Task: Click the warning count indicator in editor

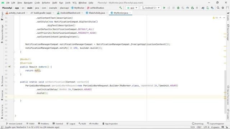Action: 215,18
